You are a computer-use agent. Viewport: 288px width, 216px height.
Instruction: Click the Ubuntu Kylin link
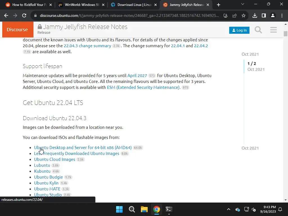point(46,183)
